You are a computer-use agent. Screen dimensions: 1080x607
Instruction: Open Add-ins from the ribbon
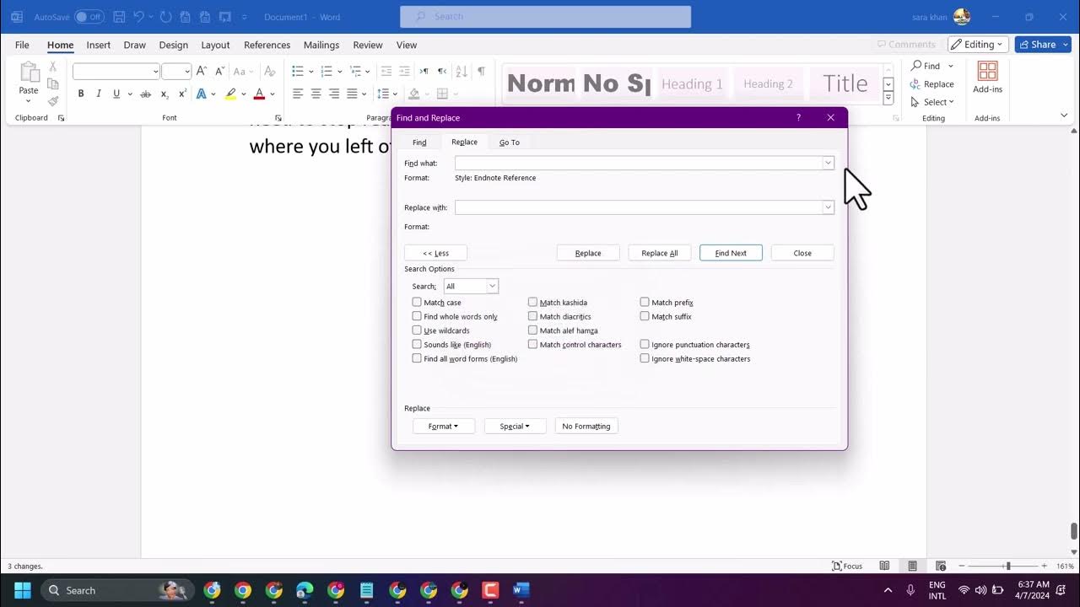point(987,78)
